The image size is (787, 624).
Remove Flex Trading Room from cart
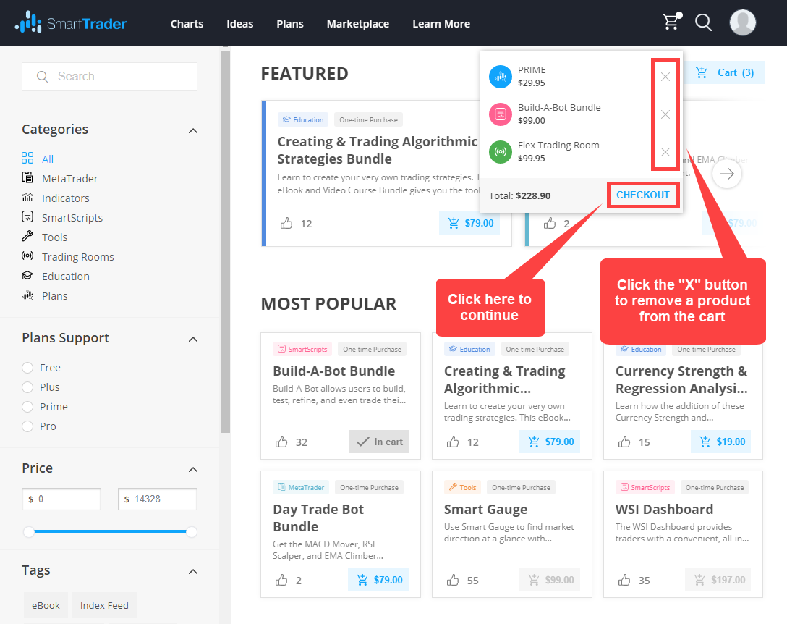click(x=665, y=152)
